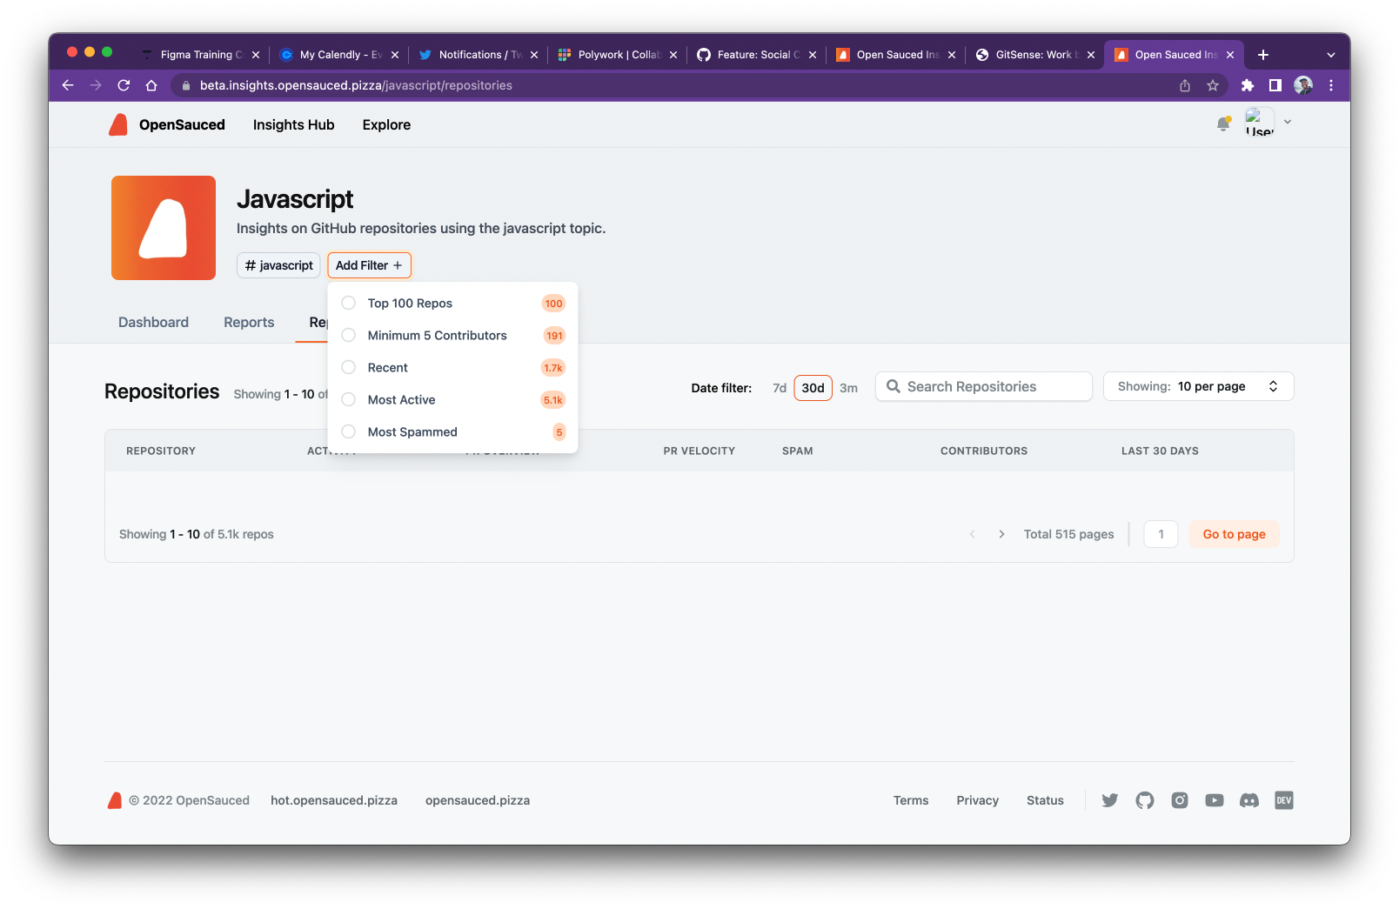Click the DEV community footer icon
The height and width of the screenshot is (909, 1399).
tap(1283, 800)
